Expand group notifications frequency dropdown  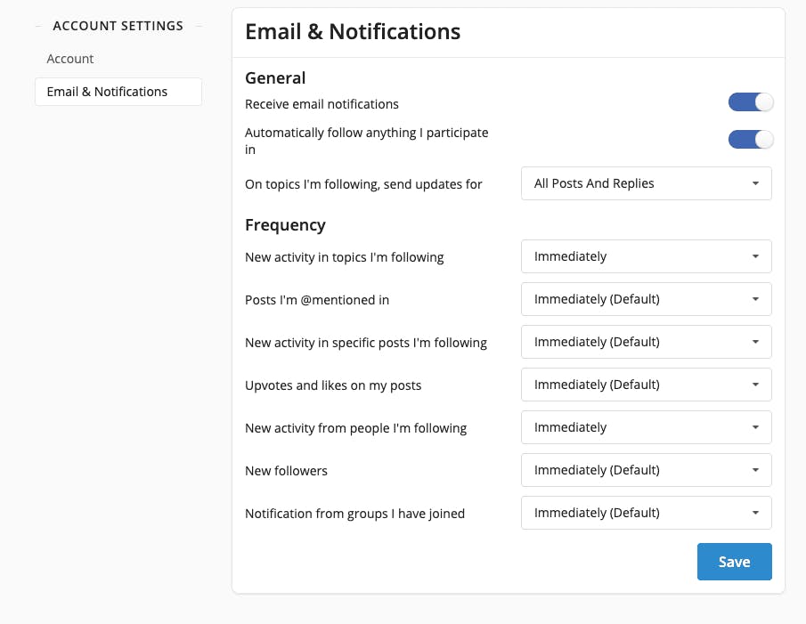[x=647, y=513]
